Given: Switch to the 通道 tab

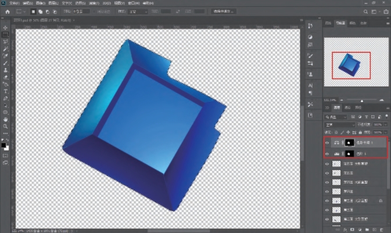Looking at the screenshot, I should pyautogui.click(x=347, y=107).
